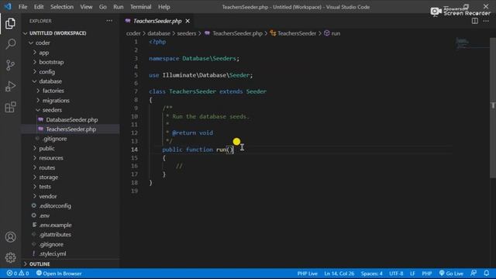This screenshot has height=279, width=496.
Task: Open notifications bell icon
Action: pyautogui.click(x=486, y=273)
